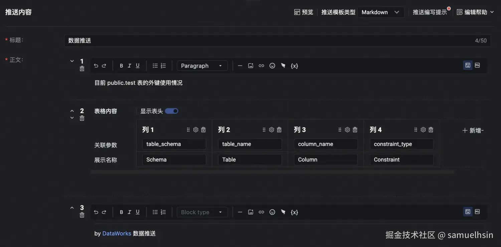Insert horizontal rule in block 1
Image resolution: width=501 pixels, height=247 pixels.
pos(240,66)
